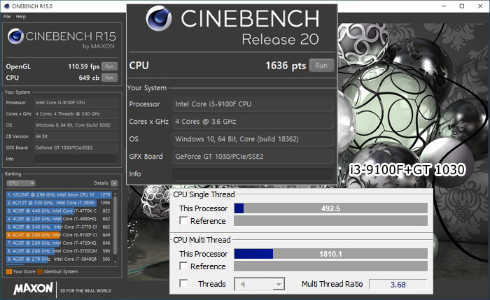Click the Info field in Release 20 panel
The height and width of the screenshot is (300, 490).
tap(253, 174)
